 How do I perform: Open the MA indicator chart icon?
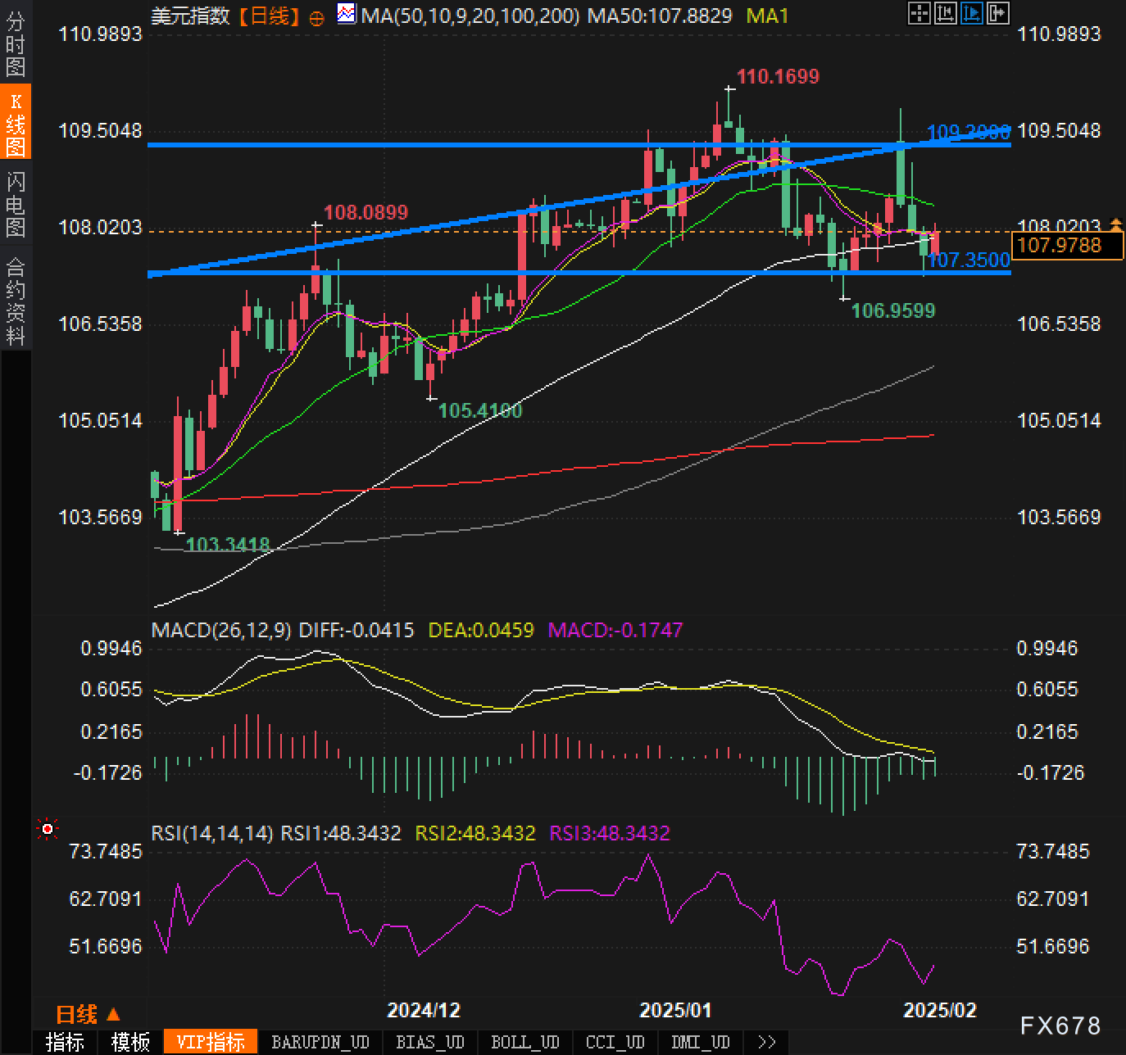[x=347, y=14]
